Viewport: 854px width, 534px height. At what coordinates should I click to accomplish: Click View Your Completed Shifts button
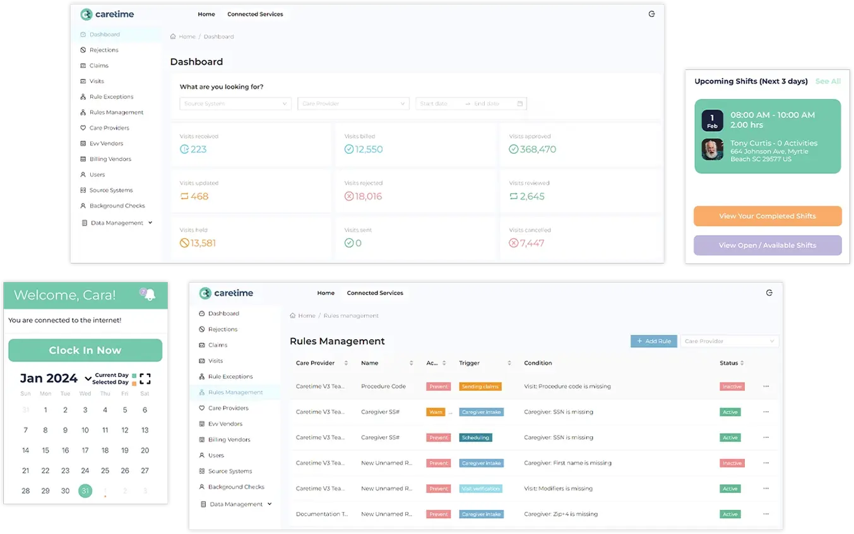(x=768, y=216)
